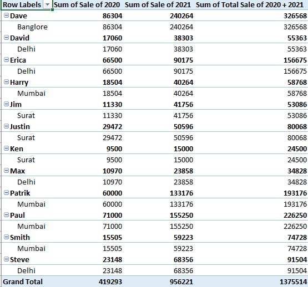Select the Delhi cell under Steve
Viewport: 308px width, 287px height.
point(26,271)
